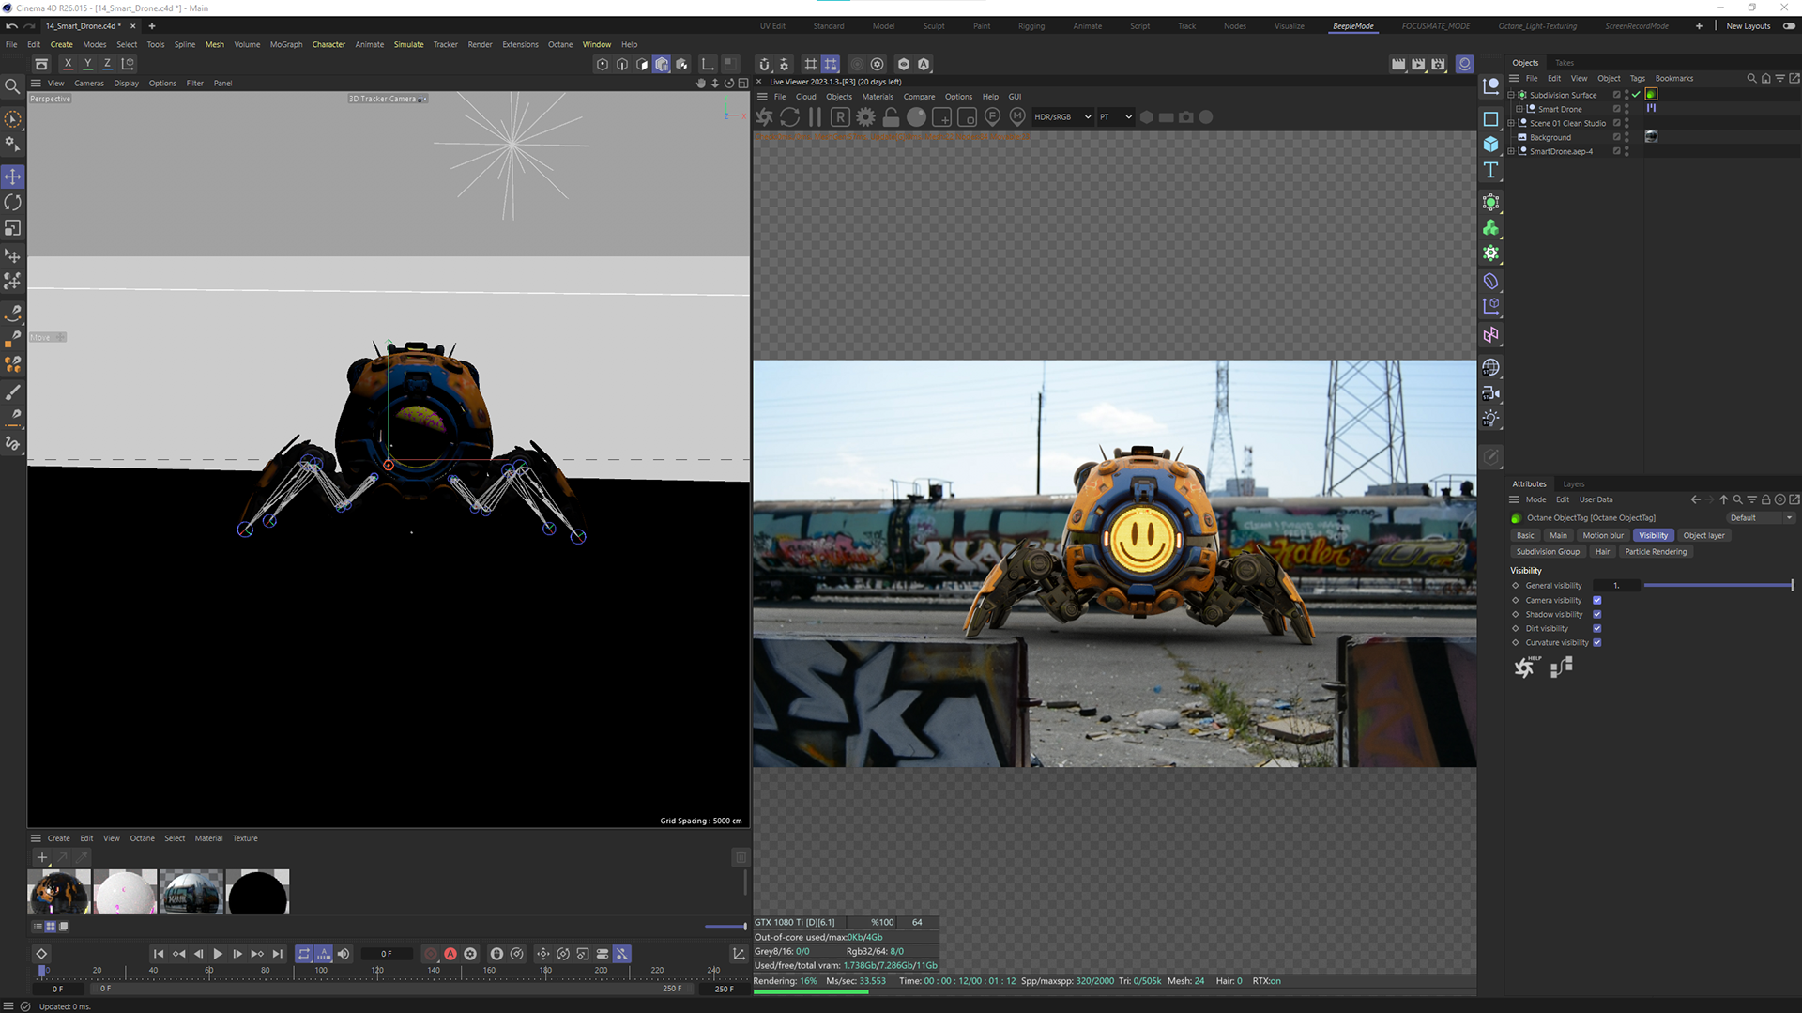Click the Text spline tool icon

[1490, 170]
